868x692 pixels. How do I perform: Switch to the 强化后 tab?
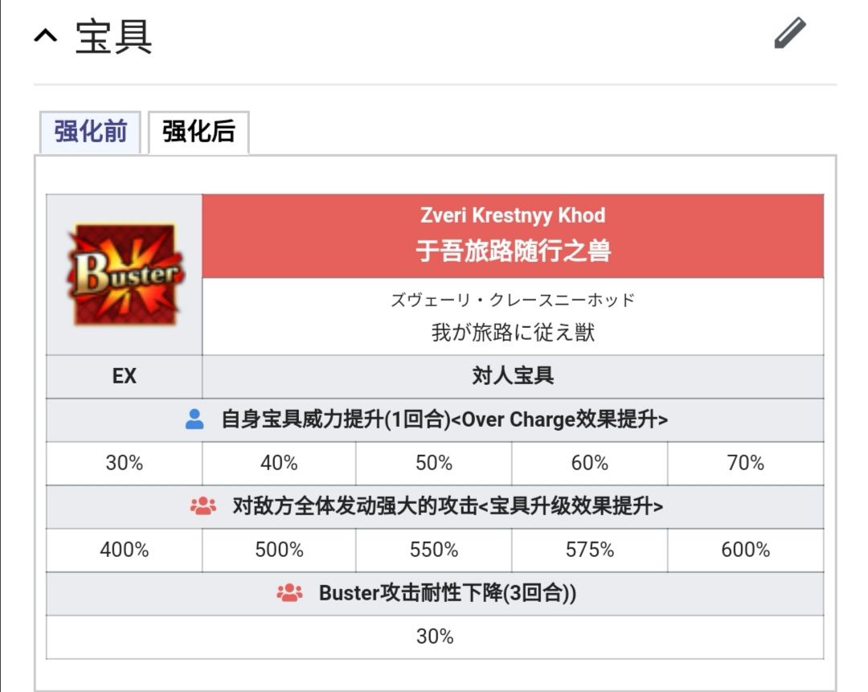199,132
